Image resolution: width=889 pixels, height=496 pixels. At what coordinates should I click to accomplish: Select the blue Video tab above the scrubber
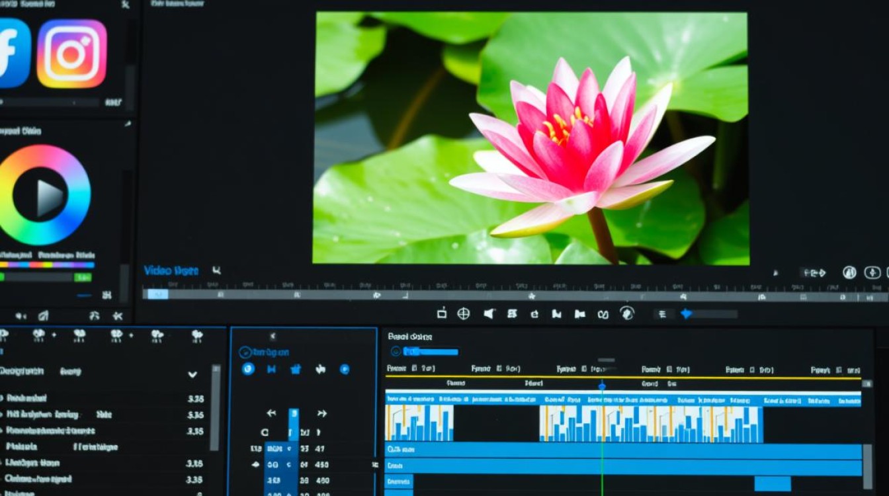pos(171,270)
